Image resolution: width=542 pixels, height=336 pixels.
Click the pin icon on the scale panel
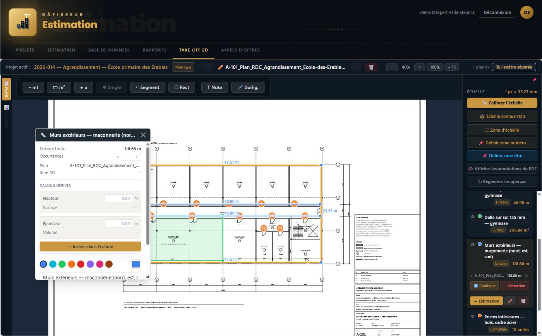tap(534, 80)
